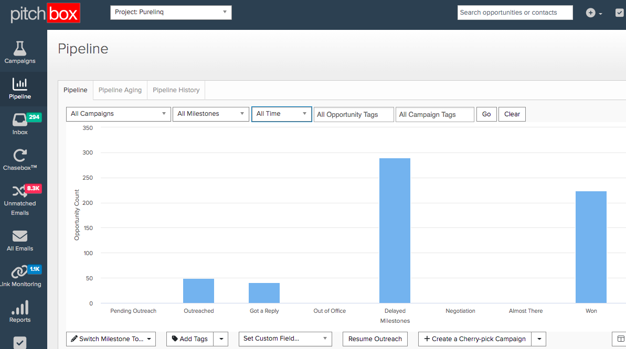Viewport: 626px width, 349px height.
Task: Click the Go button
Action: pos(486,114)
